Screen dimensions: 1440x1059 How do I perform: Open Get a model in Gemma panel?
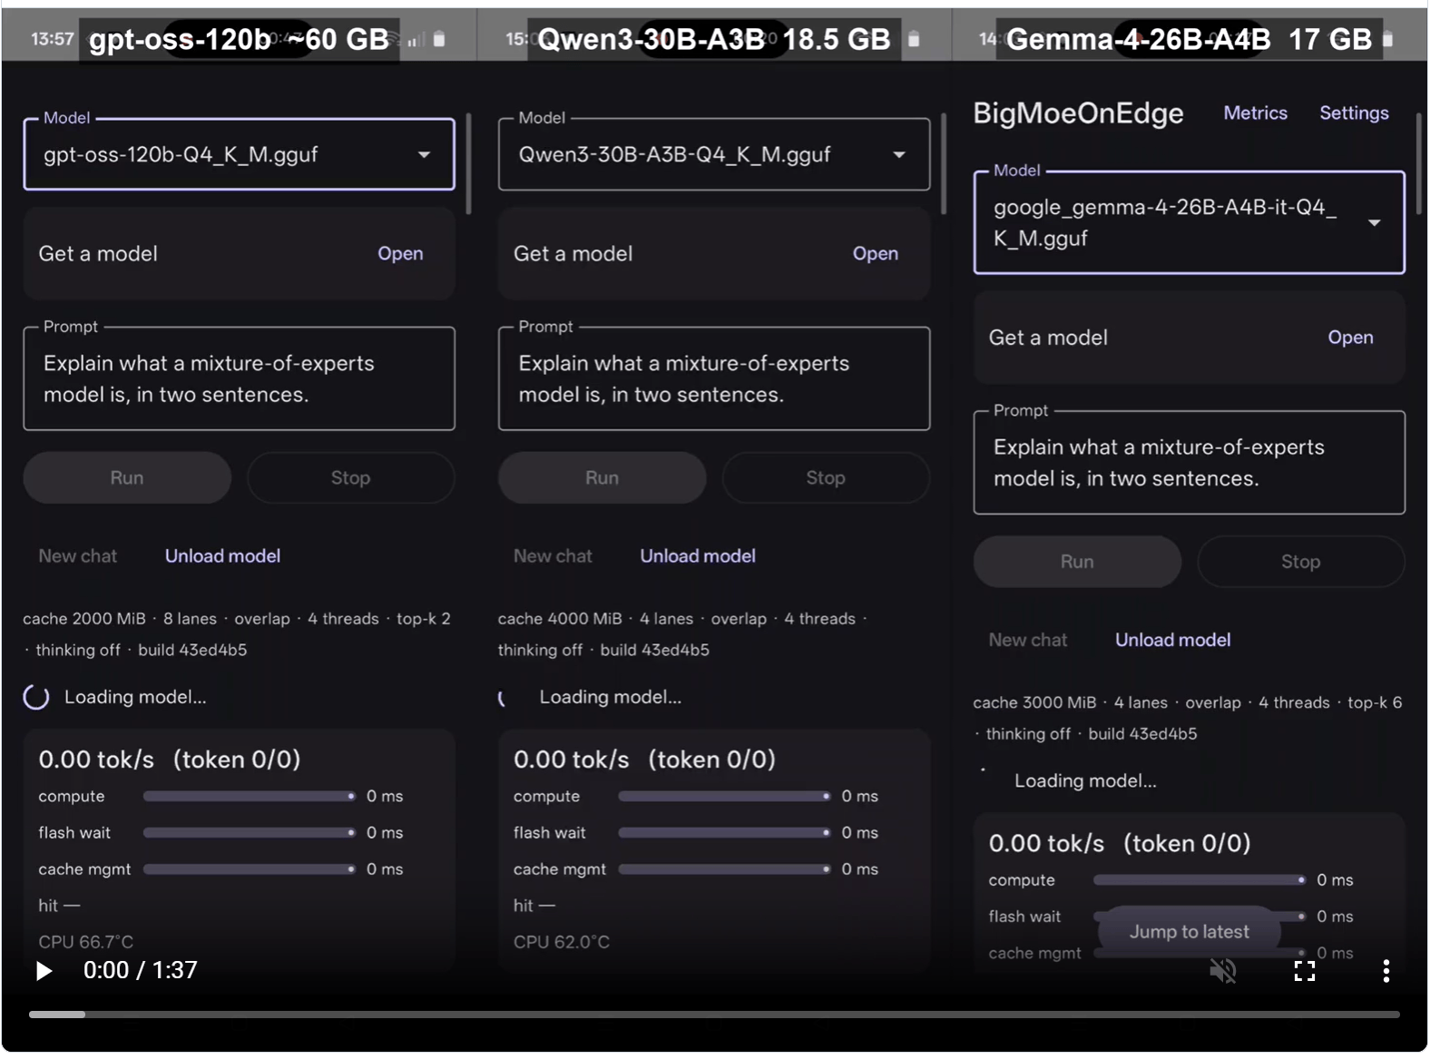pos(1350,338)
